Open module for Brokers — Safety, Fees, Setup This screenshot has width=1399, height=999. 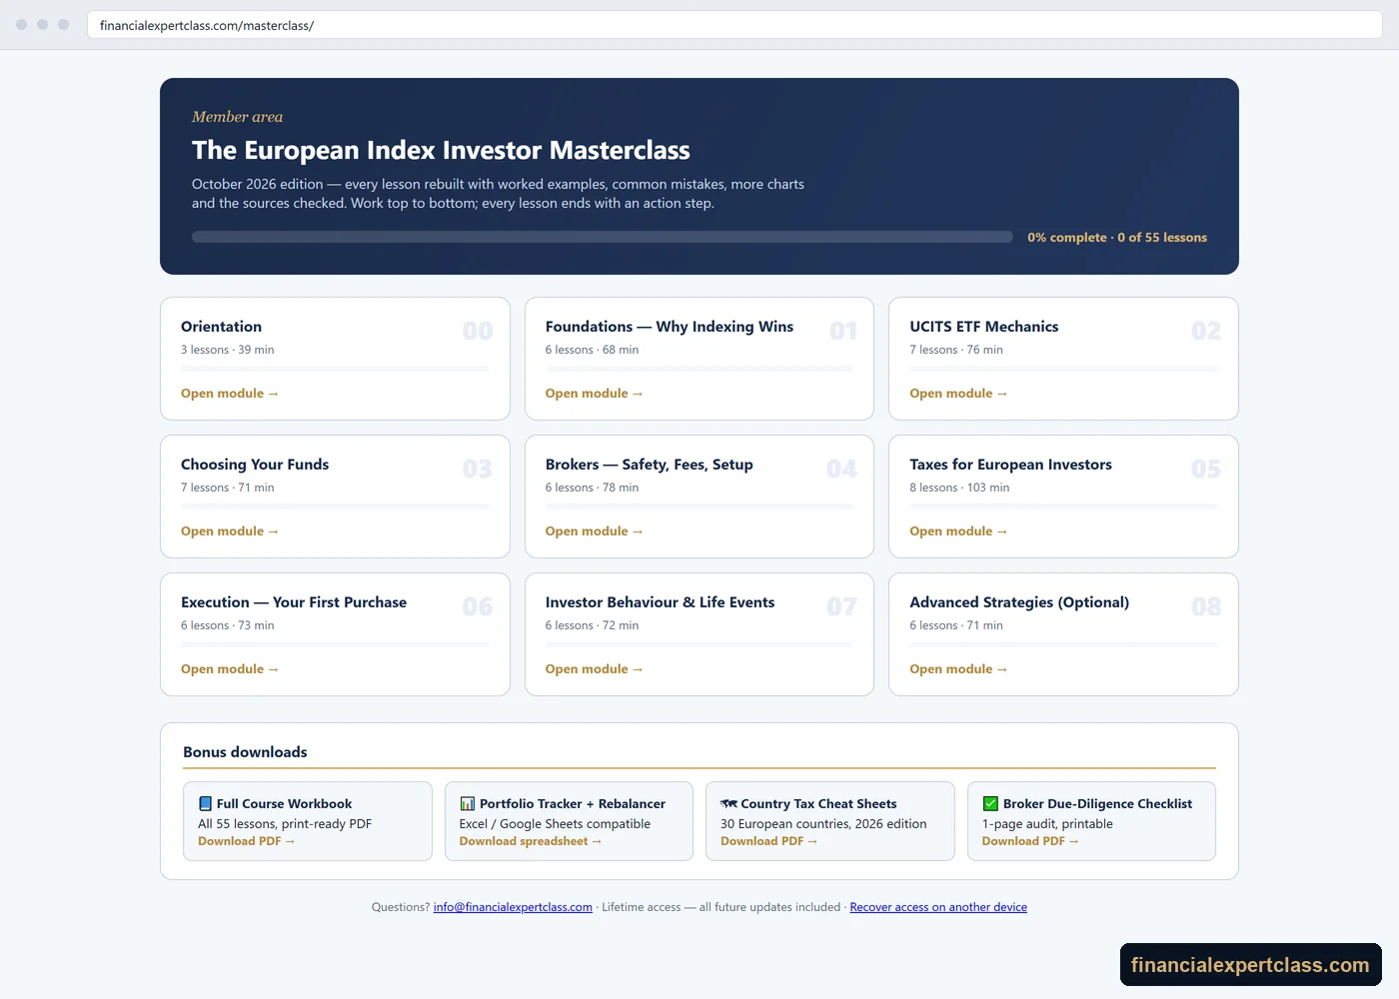click(594, 531)
